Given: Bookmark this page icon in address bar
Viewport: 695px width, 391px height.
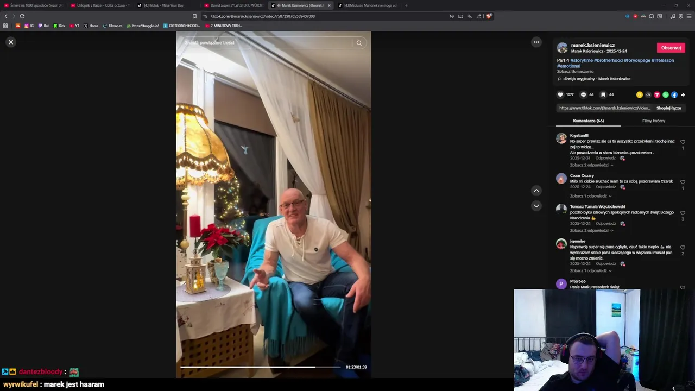Looking at the screenshot, I should coord(194,16).
